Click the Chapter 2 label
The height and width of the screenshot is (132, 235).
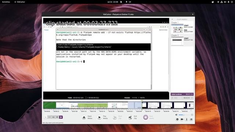pos(175,35)
